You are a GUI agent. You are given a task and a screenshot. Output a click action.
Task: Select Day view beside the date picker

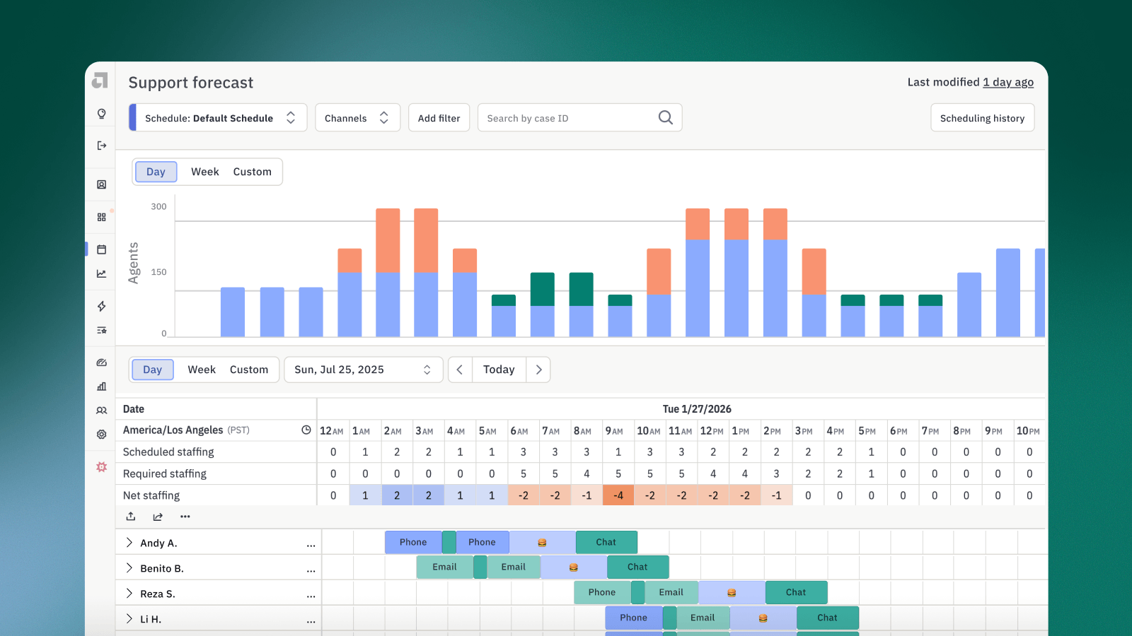(x=152, y=370)
